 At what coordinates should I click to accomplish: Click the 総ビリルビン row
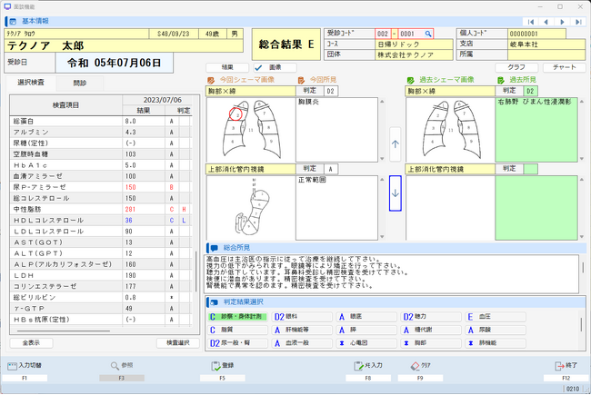pyautogui.click(x=101, y=298)
